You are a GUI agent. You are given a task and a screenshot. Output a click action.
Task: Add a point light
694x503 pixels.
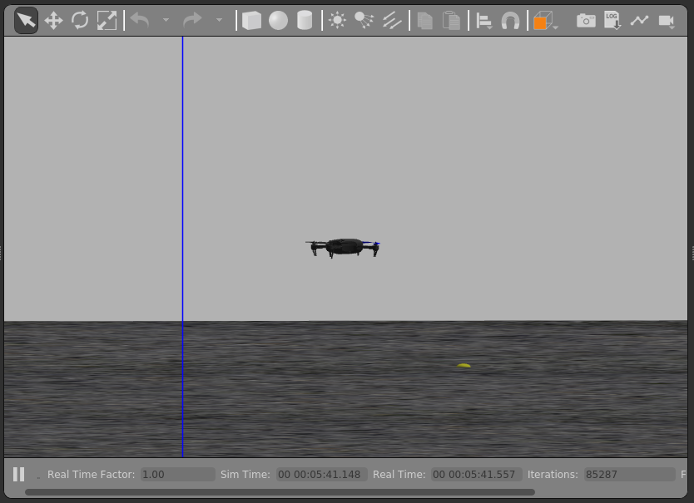(x=337, y=21)
